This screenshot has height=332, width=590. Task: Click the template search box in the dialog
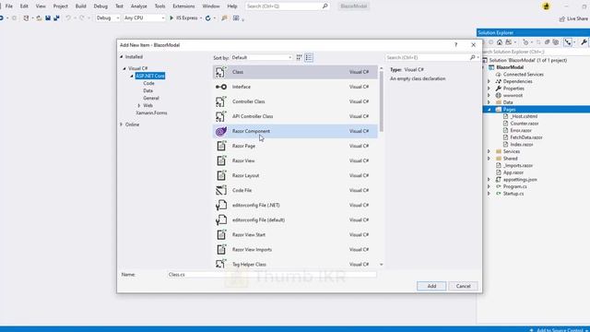coord(427,57)
